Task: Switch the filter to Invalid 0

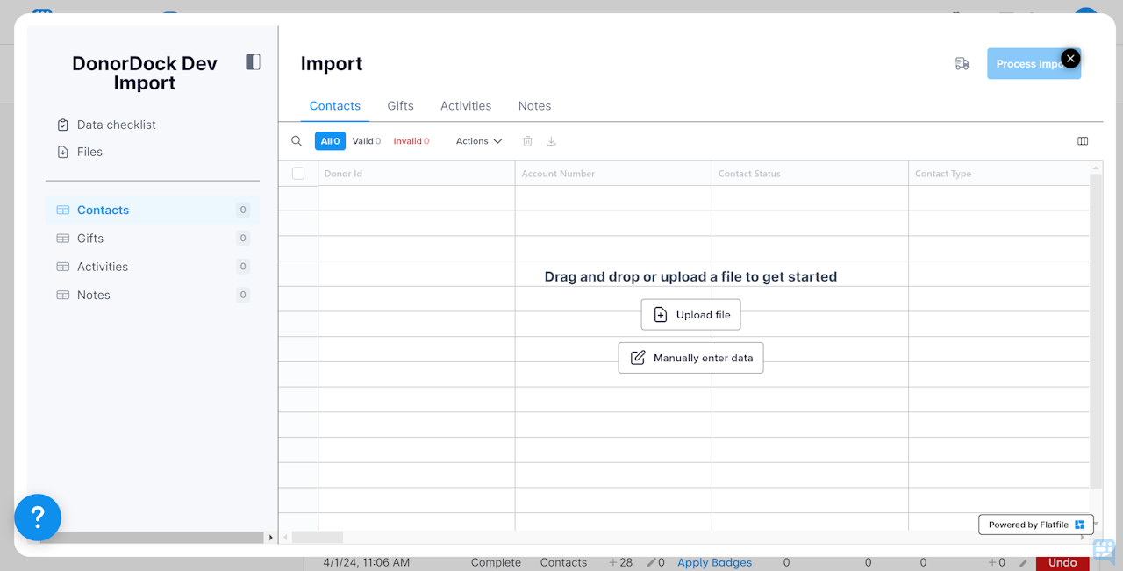Action: 411,140
